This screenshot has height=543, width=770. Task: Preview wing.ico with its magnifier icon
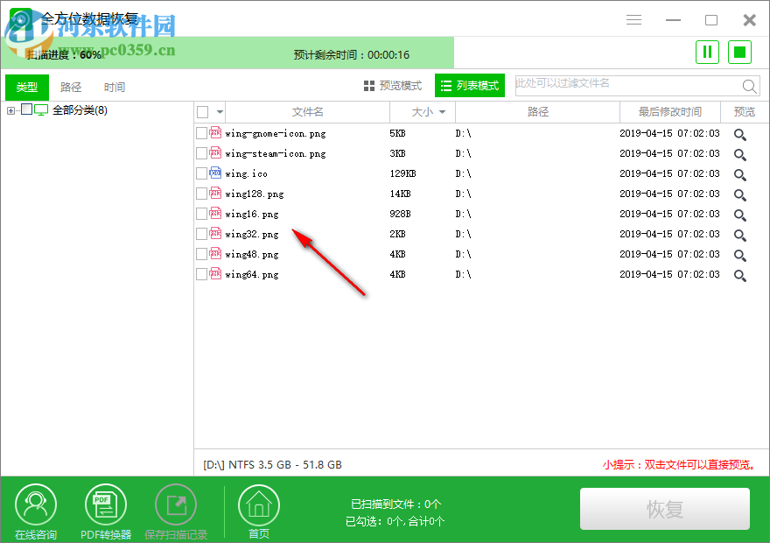click(x=740, y=174)
